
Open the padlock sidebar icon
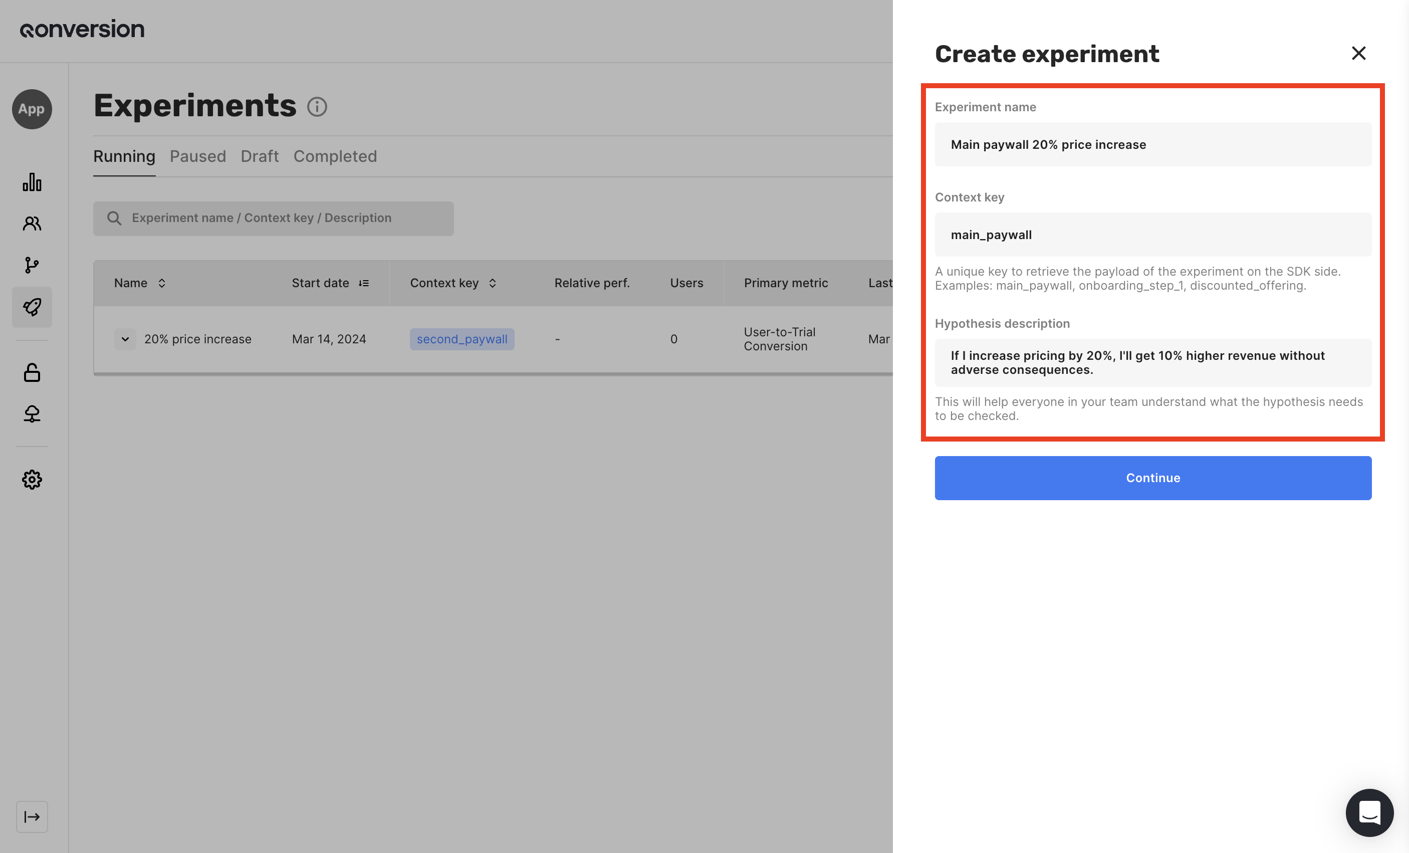(32, 372)
